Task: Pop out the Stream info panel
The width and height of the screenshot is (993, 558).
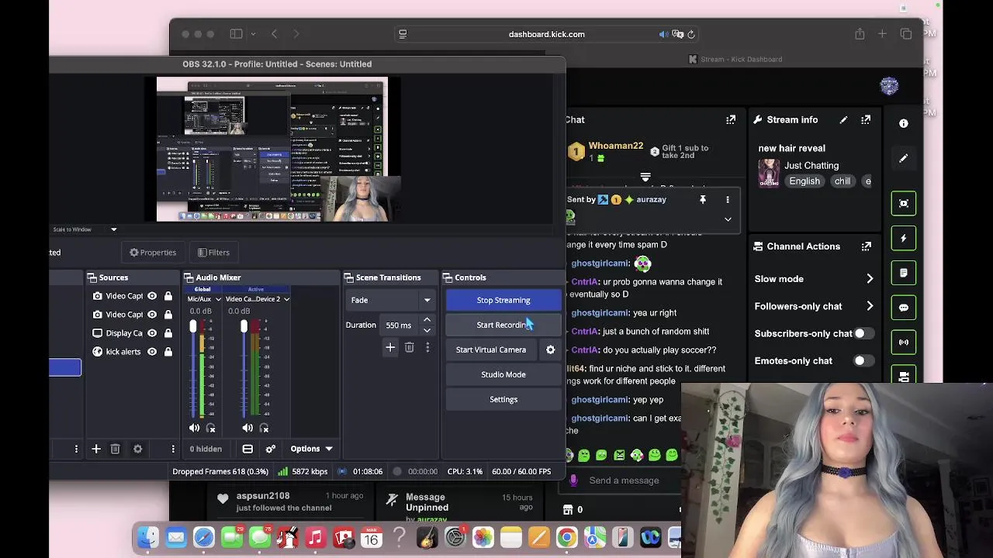Action: point(866,119)
